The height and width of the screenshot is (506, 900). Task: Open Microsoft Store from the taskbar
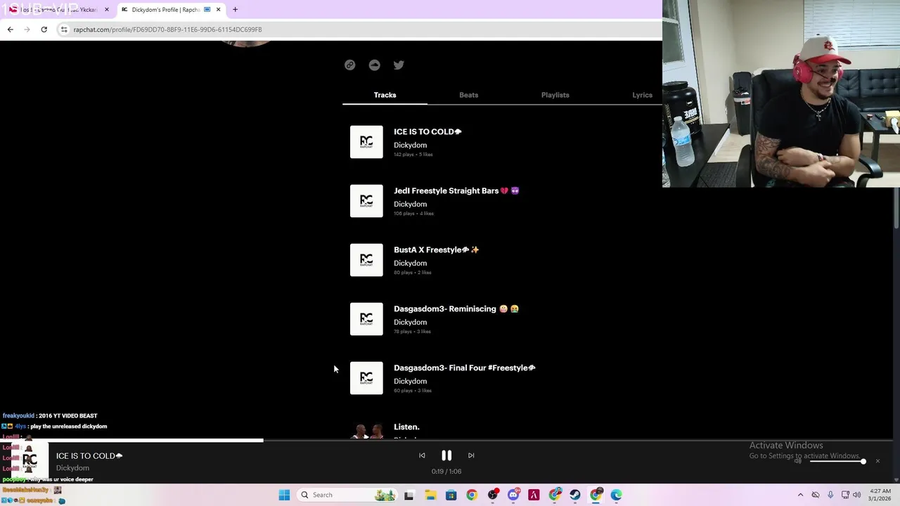coord(451,495)
